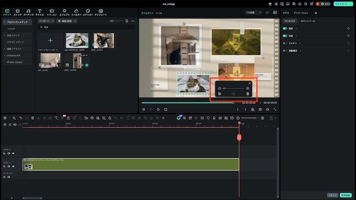Image resolution: width=356 pixels, height=200 pixels.
Task: Open the Media (メディア) tab
Action: click(x=7, y=12)
